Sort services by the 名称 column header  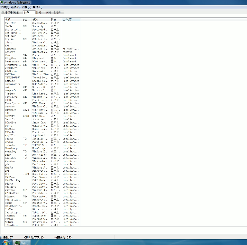14,20
